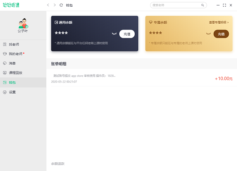Open the 找老师 menu item
This screenshot has height=171, width=237.
pyautogui.click(x=23, y=44)
